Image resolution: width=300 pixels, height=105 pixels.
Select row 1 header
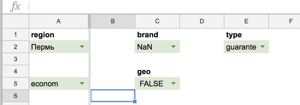pos(16,34)
